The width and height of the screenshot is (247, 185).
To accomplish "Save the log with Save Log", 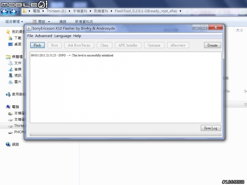I will [x=211, y=128].
